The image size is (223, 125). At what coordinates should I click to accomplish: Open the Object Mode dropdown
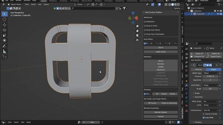(x=15, y=5)
